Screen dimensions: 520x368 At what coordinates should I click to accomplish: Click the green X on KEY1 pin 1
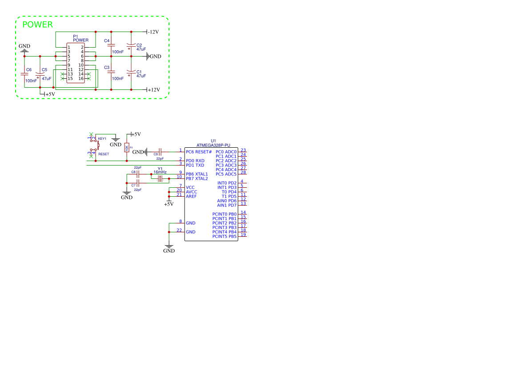click(91, 133)
